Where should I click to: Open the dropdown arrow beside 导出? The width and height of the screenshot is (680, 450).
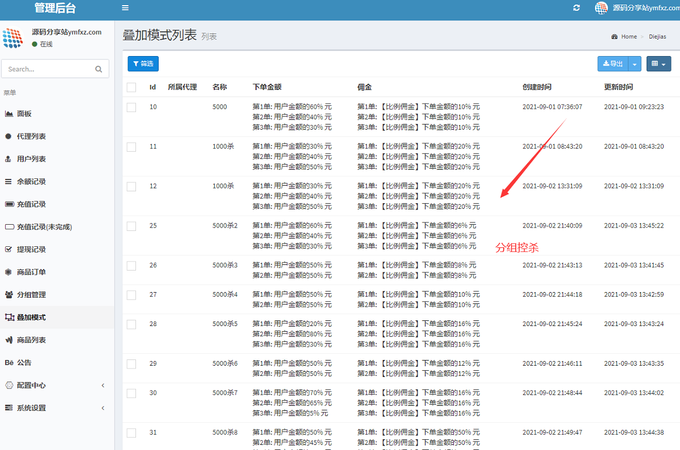point(635,64)
